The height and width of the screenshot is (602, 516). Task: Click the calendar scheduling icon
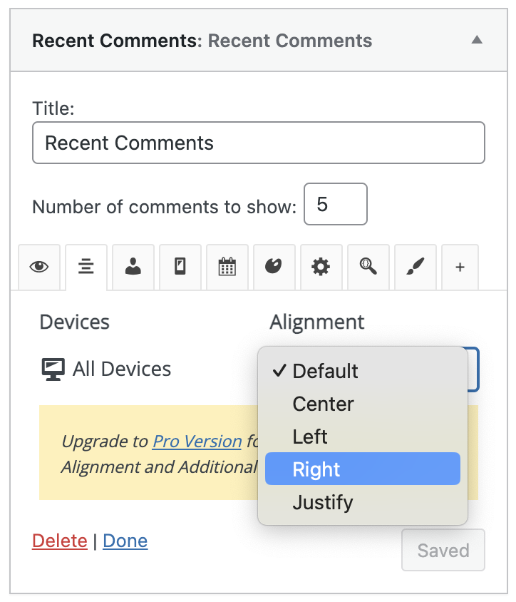pos(227,267)
